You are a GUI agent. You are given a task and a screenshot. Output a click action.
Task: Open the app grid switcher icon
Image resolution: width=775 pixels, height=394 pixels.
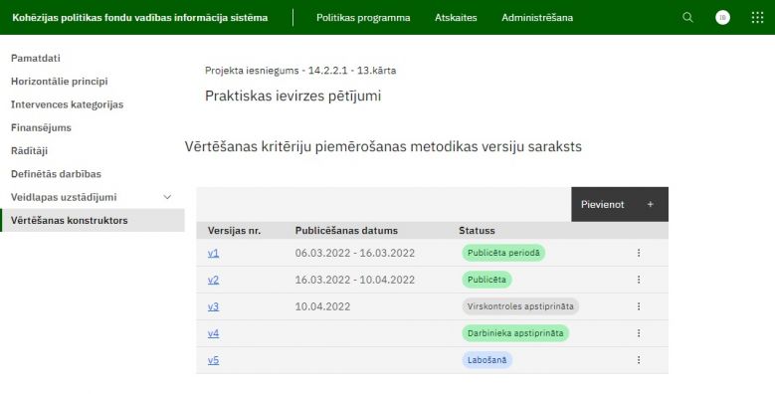(757, 17)
